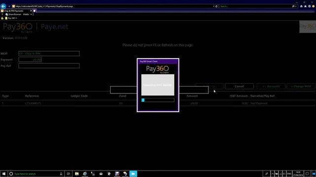The height and width of the screenshot is (177, 316).
Task: Click the Payment amount field
Action: [x=30, y=59]
